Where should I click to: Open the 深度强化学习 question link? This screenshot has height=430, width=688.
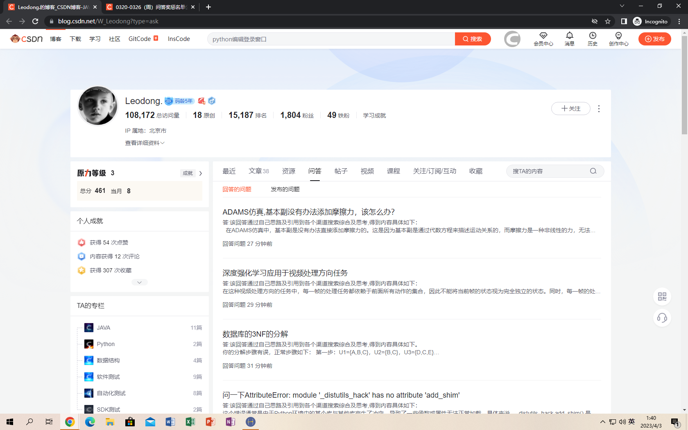point(285,273)
